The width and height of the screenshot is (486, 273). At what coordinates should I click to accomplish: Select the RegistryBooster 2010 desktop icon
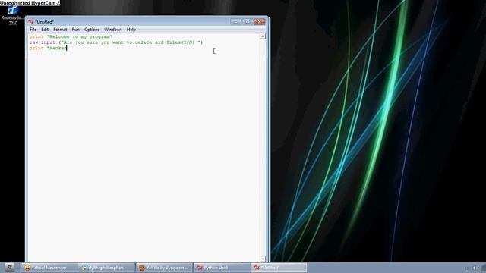pyautogui.click(x=13, y=15)
